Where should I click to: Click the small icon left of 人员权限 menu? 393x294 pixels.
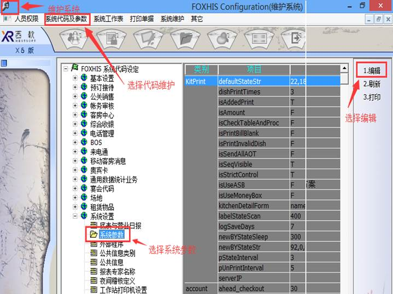click(8, 19)
